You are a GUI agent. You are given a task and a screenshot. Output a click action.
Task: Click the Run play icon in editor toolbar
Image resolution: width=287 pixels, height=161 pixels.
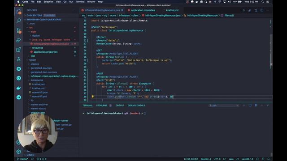(244, 10)
